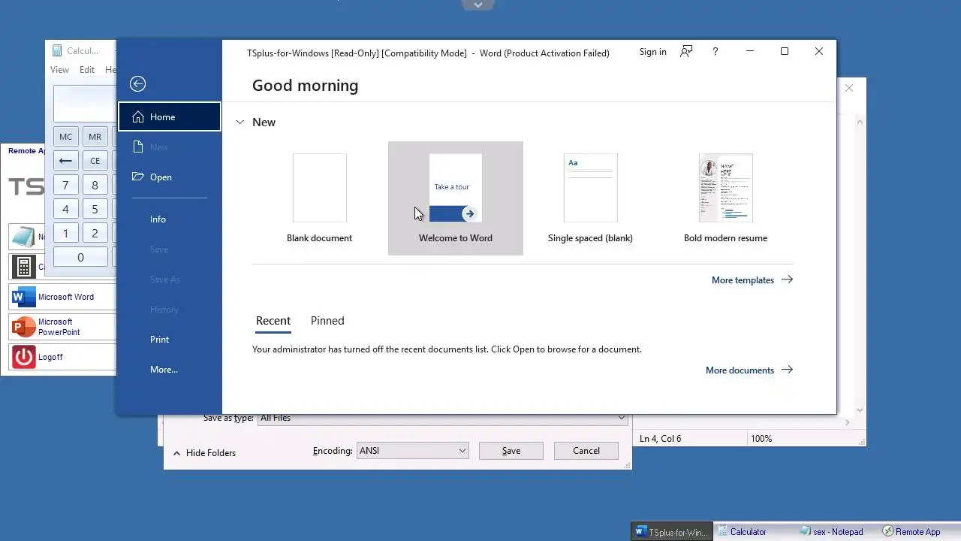Click Save in the Save As dialog
The width and height of the screenshot is (961, 541).
click(x=511, y=451)
